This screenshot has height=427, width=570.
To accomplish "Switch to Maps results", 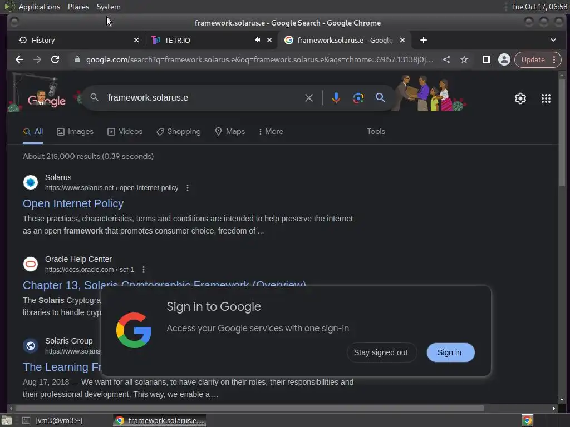I will (230, 131).
